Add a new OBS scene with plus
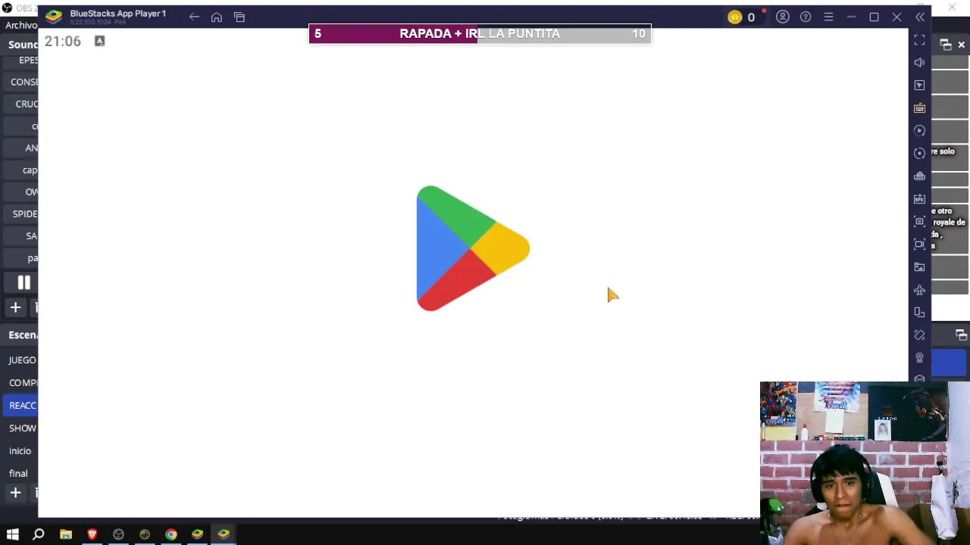This screenshot has width=970, height=545. click(x=15, y=493)
